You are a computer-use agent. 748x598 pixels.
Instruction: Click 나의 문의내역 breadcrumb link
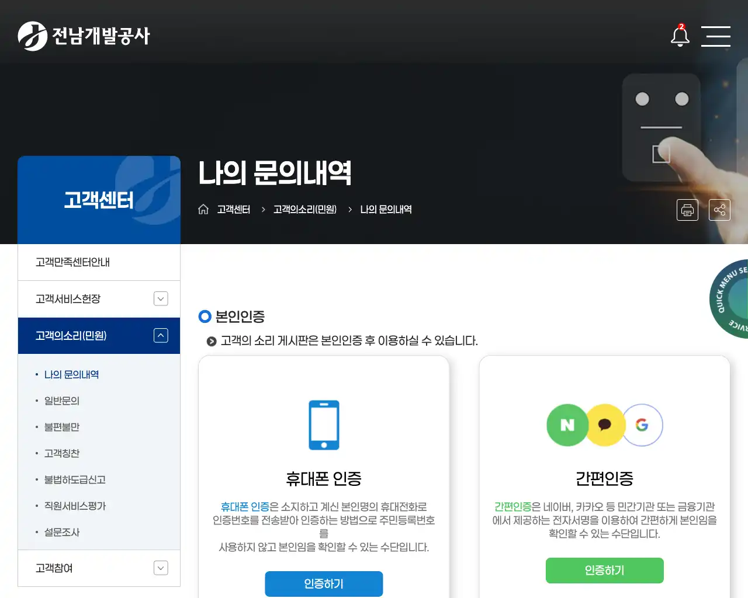(x=386, y=209)
